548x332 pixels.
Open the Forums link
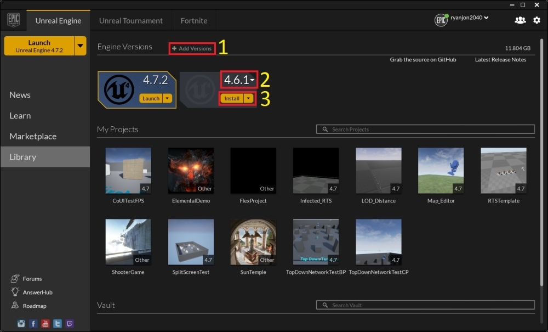(32, 279)
